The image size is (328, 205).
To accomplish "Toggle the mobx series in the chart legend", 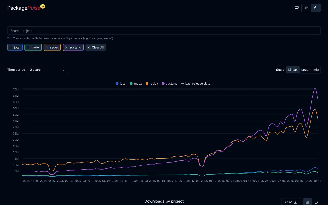I will click(x=136, y=83).
